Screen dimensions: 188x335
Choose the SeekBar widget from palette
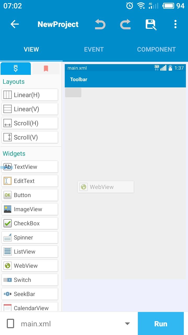click(x=30, y=294)
